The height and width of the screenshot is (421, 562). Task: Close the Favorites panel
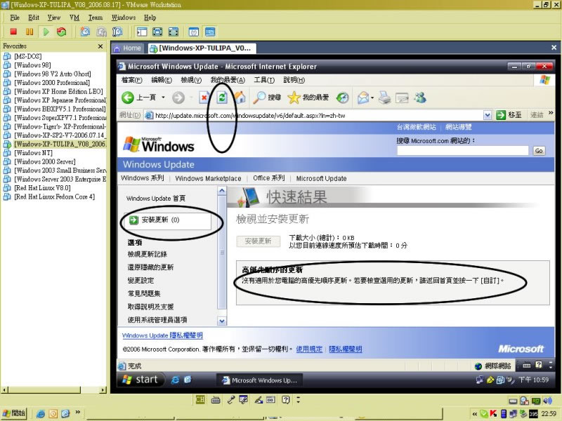coord(100,46)
